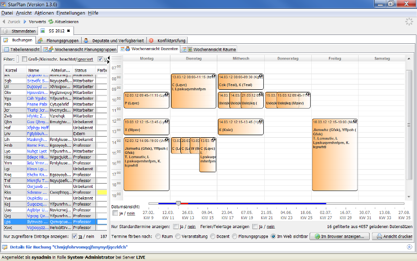
Task: Open the Aktionen menu
Action: pyautogui.click(x=44, y=13)
